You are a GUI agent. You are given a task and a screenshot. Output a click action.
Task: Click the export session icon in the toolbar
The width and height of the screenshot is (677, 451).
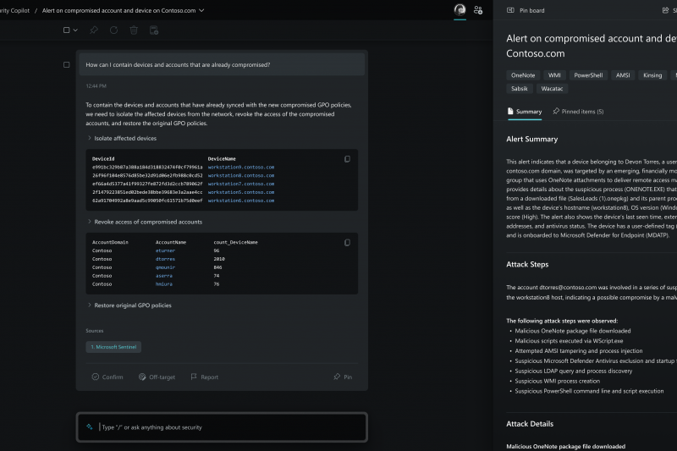pyautogui.click(x=154, y=30)
